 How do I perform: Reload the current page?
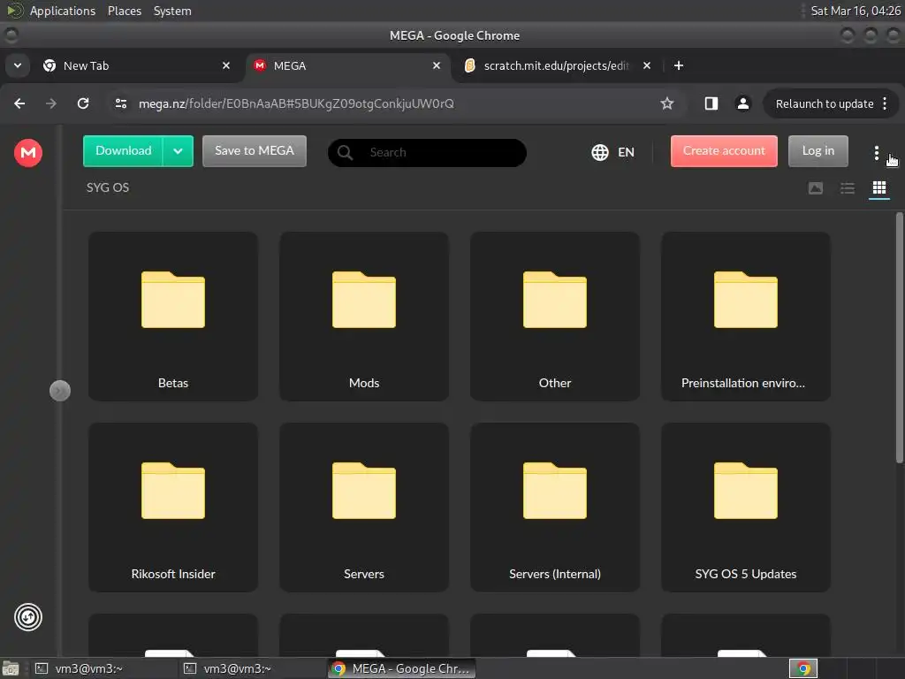point(83,103)
